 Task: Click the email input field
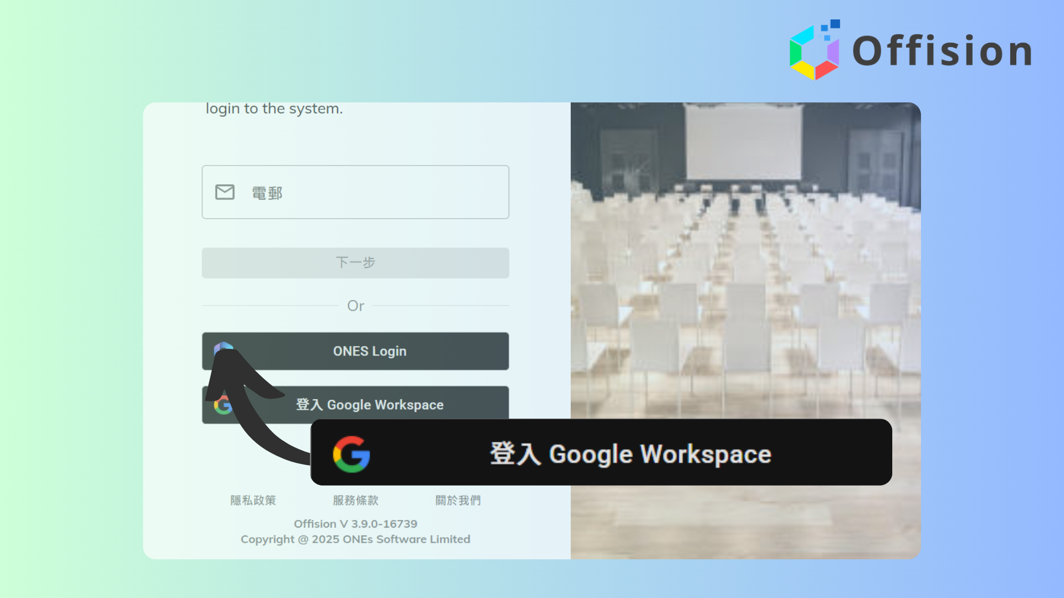coord(355,192)
